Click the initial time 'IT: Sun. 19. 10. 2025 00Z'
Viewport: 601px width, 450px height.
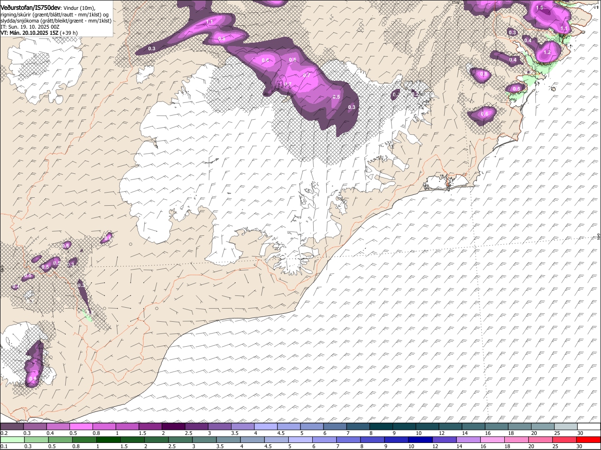[30, 27]
